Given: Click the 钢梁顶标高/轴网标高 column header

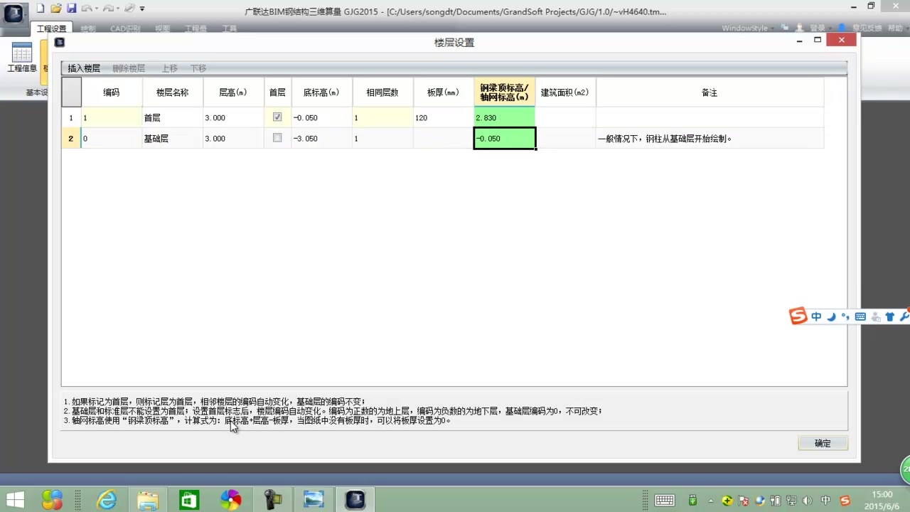Looking at the screenshot, I should pos(505,92).
